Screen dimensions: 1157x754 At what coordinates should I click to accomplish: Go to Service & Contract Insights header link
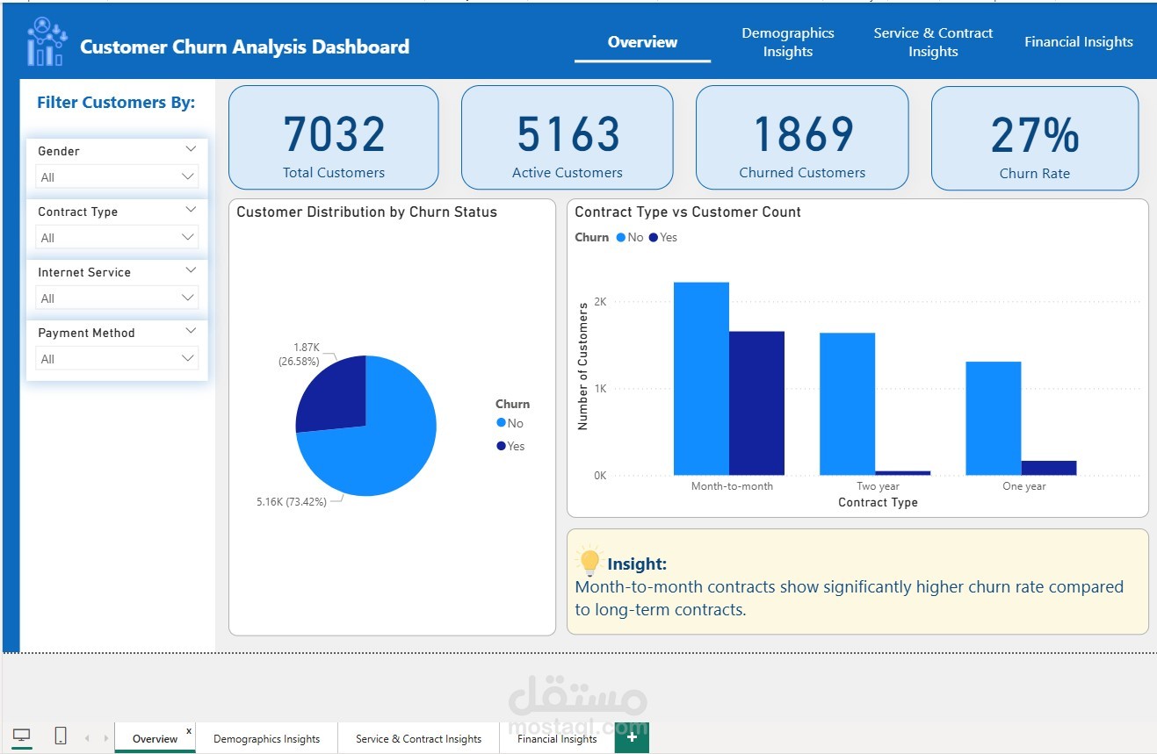[933, 42]
